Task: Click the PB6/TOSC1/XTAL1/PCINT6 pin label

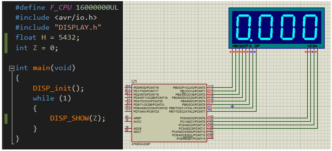Action: coord(187,108)
